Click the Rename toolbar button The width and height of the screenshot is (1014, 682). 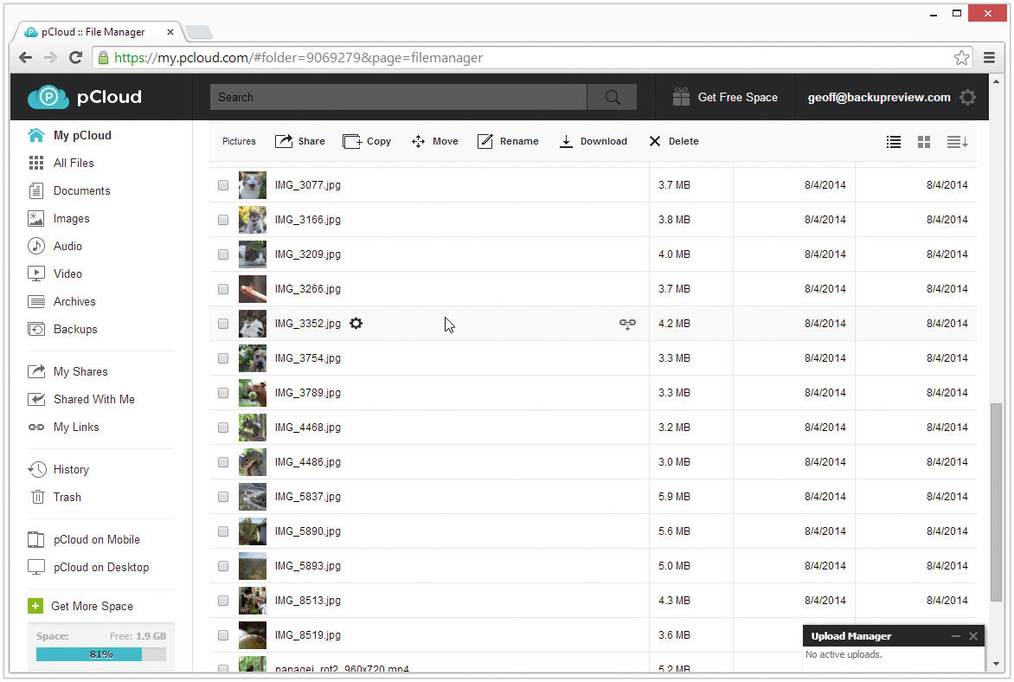tap(508, 141)
